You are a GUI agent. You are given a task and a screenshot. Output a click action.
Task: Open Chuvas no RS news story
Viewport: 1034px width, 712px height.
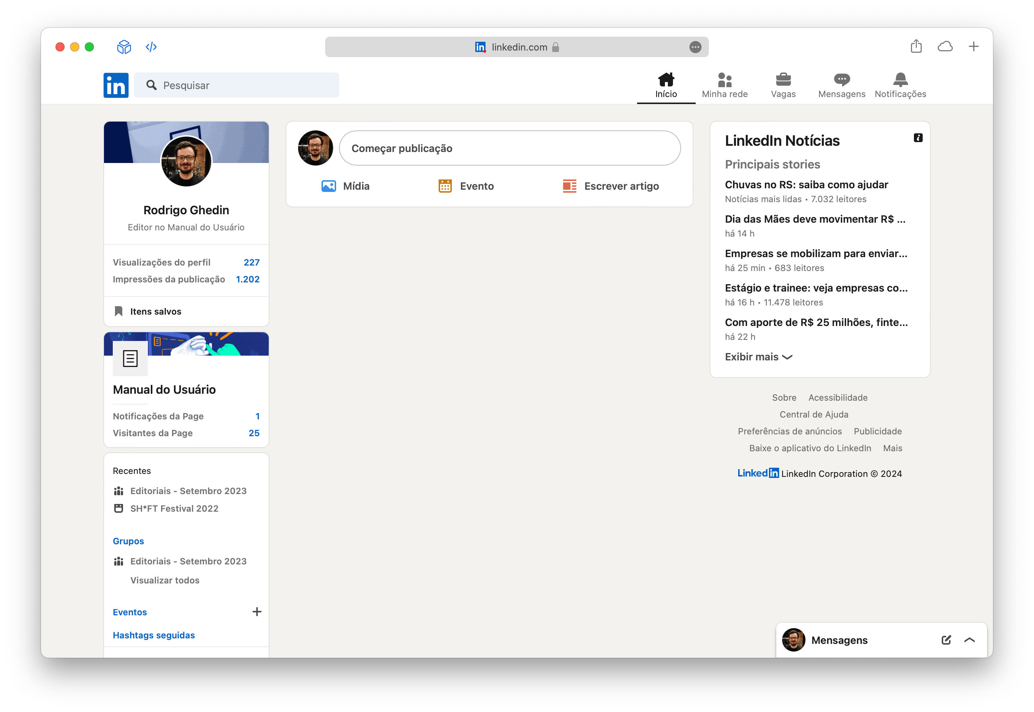(x=806, y=185)
